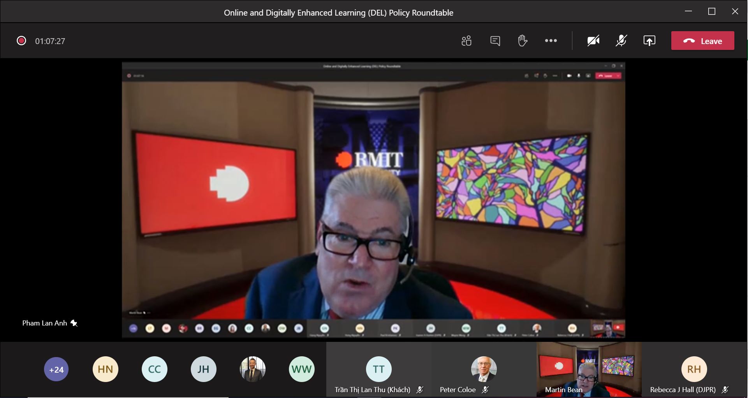Image resolution: width=748 pixels, height=398 pixels.
Task: Leave the meeting
Action: [x=702, y=41]
